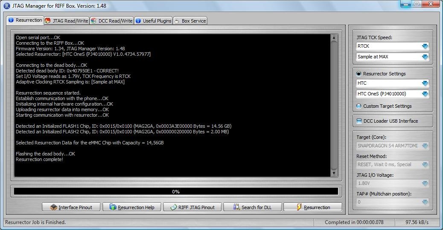Viewport: 443px width, 230px height.
Task: Close the JTAG Manager window
Action: point(431,4)
